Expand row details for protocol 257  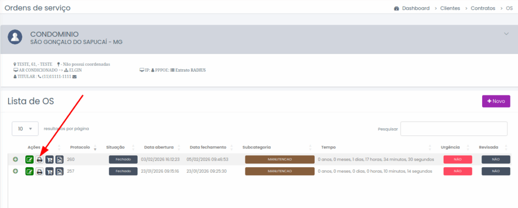point(15,172)
